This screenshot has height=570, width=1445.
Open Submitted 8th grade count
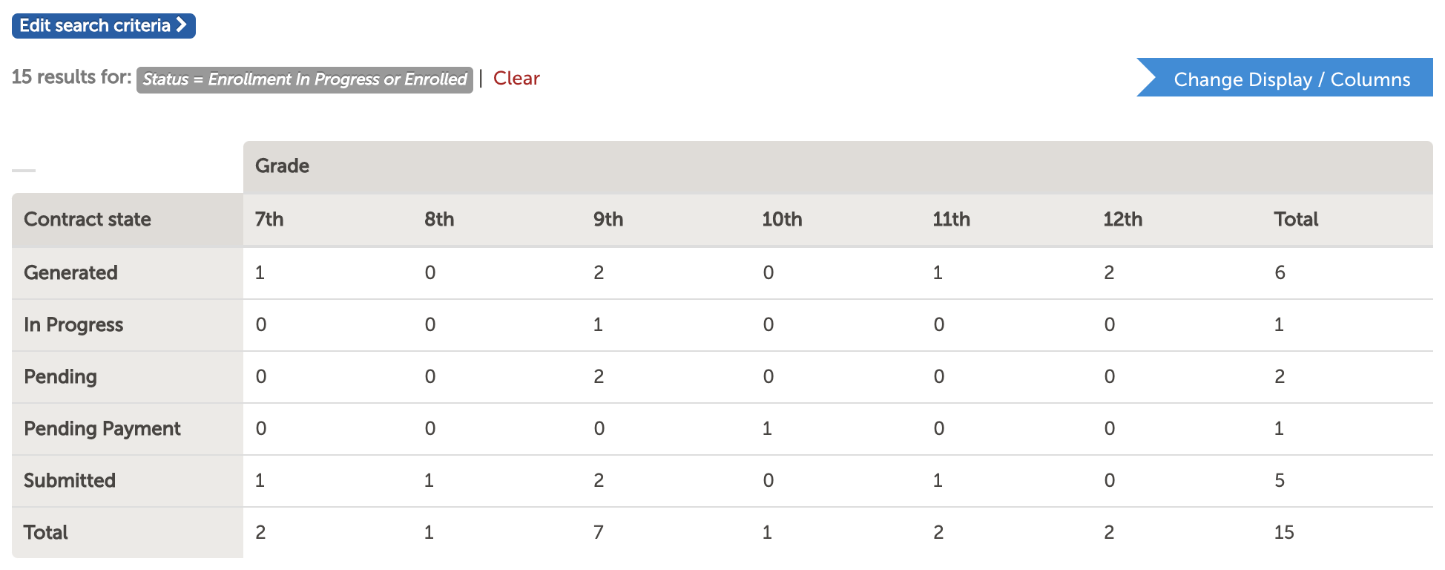(x=429, y=481)
